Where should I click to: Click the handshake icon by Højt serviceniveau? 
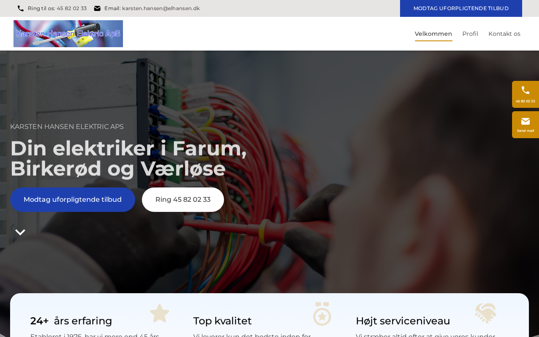pos(486,313)
